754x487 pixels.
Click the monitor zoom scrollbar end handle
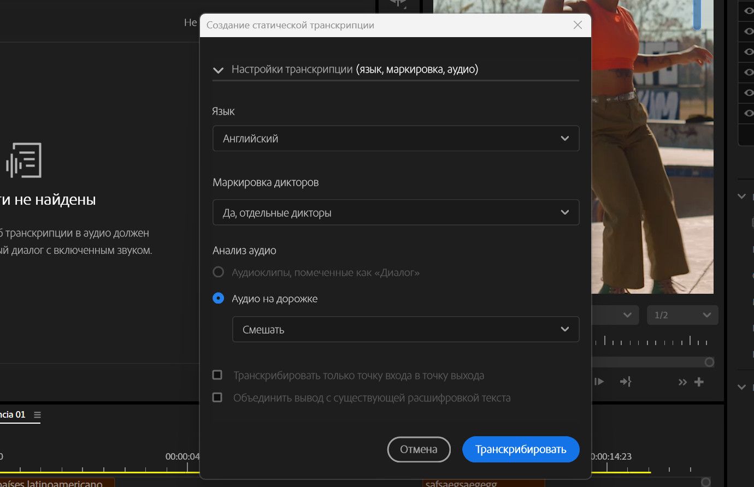[x=709, y=362]
